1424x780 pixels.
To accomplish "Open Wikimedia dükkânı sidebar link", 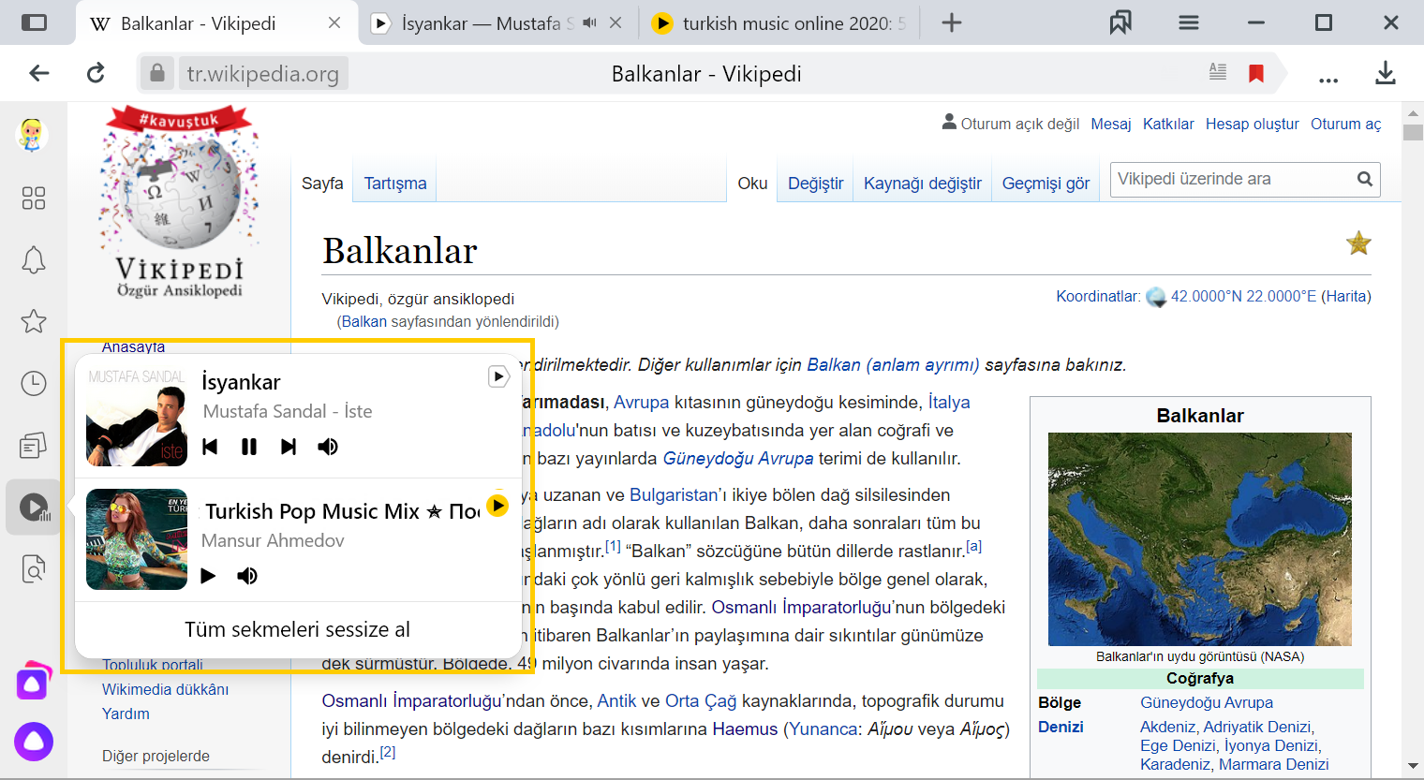I will [x=165, y=689].
